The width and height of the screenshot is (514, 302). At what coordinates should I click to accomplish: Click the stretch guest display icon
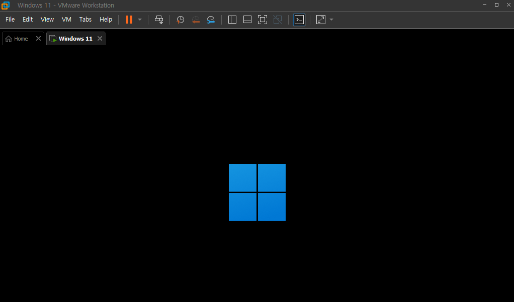(x=321, y=20)
